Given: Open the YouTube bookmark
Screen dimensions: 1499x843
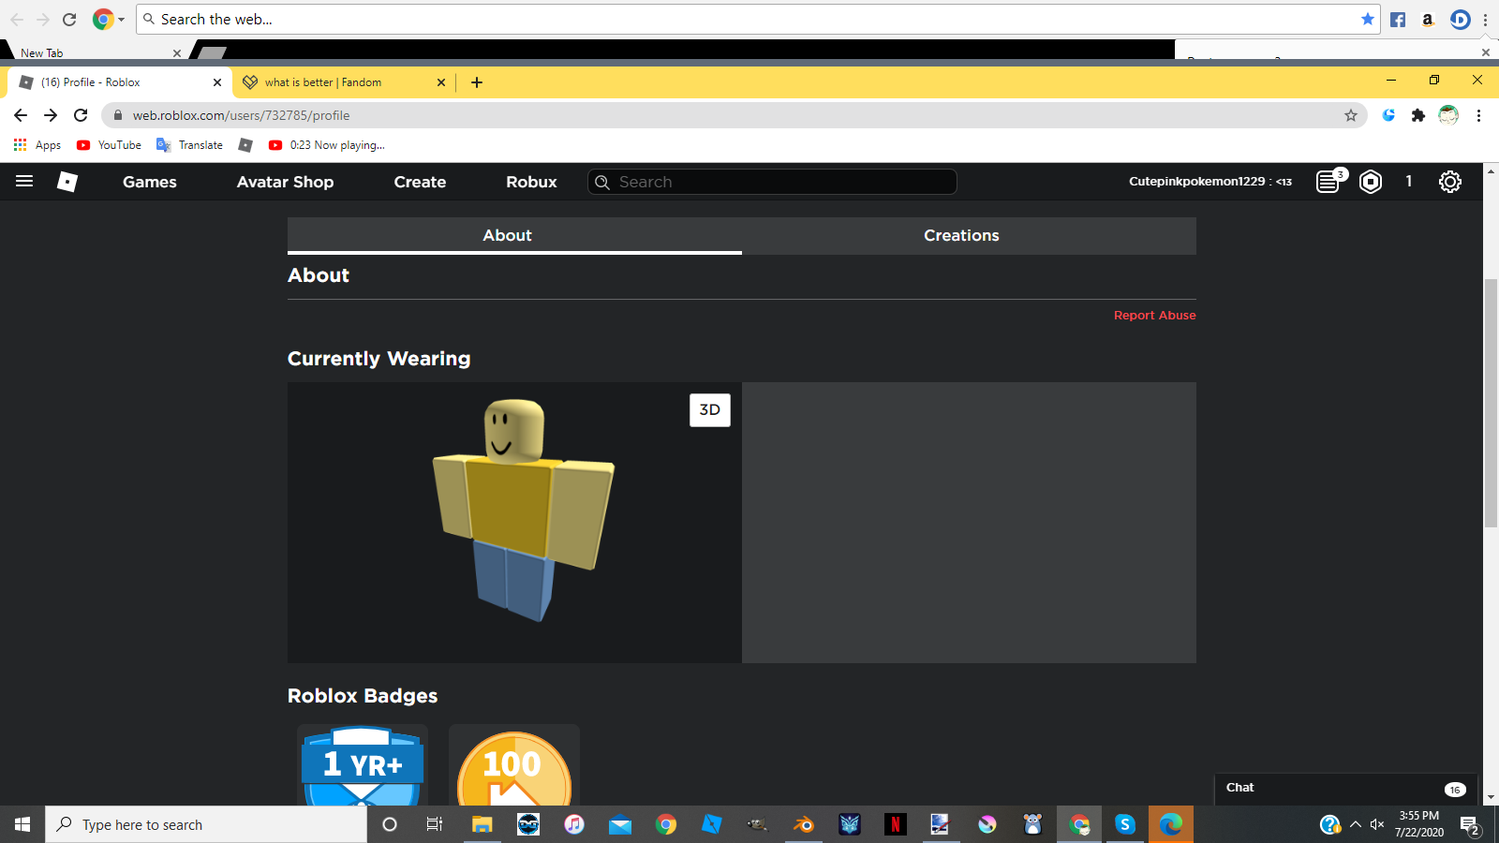Looking at the screenshot, I should (x=109, y=145).
